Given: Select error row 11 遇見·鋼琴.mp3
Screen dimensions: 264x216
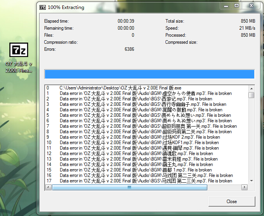Looking at the screenshot, I should pyautogui.click(x=147, y=148).
